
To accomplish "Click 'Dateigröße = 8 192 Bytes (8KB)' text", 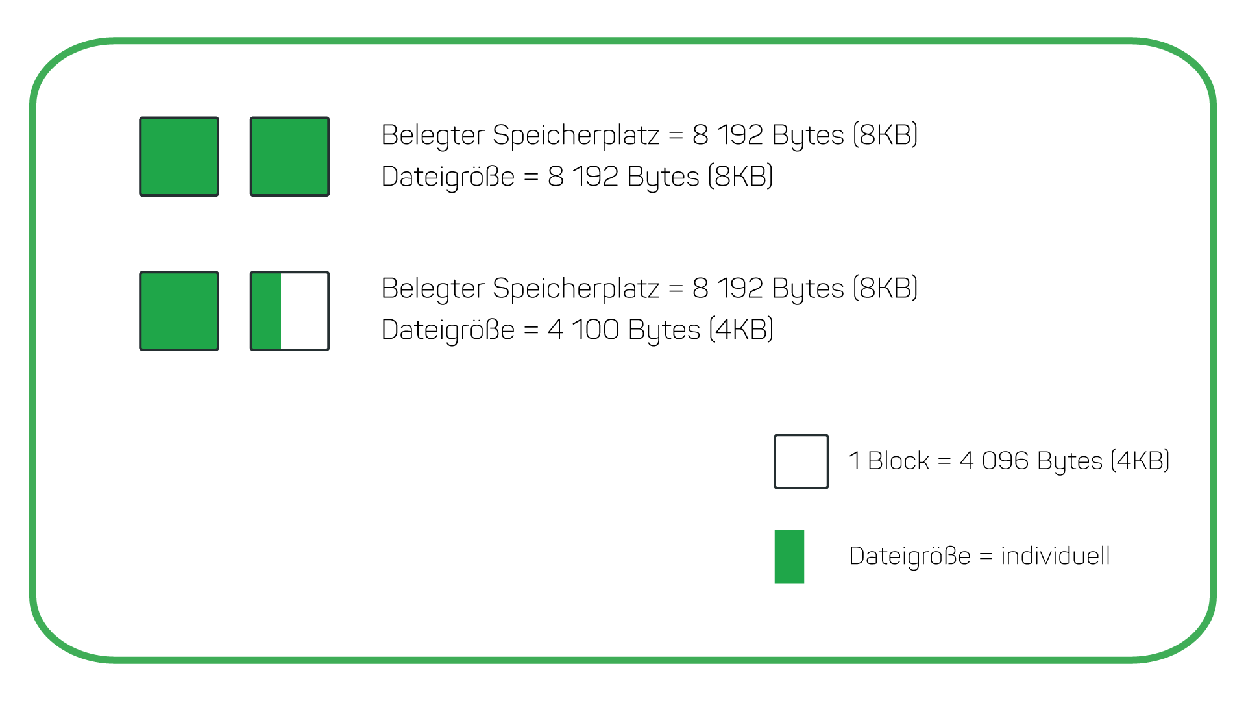I will click(x=577, y=177).
